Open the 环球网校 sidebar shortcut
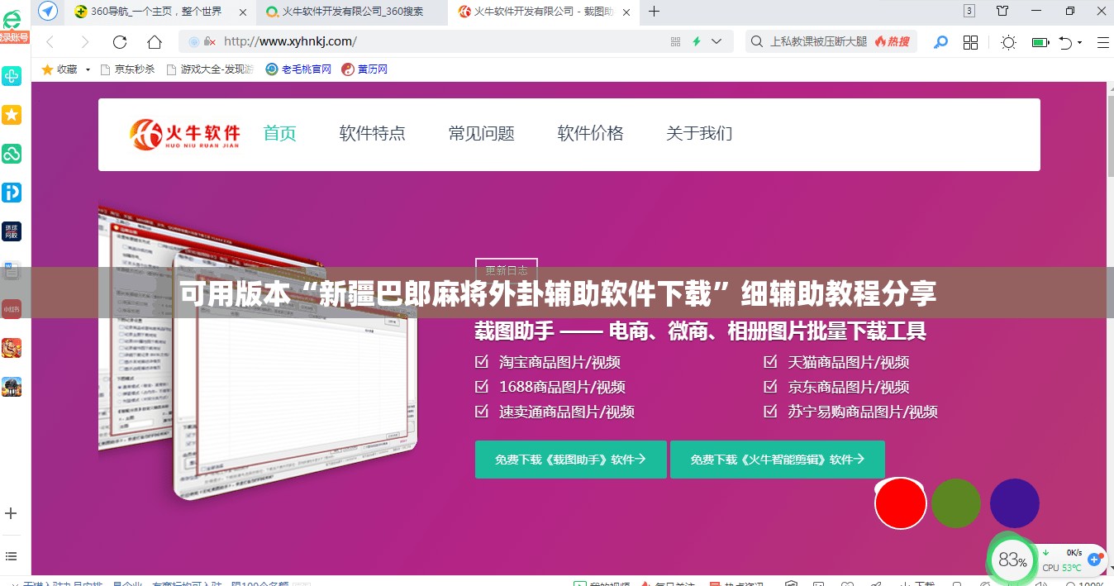 point(12,231)
